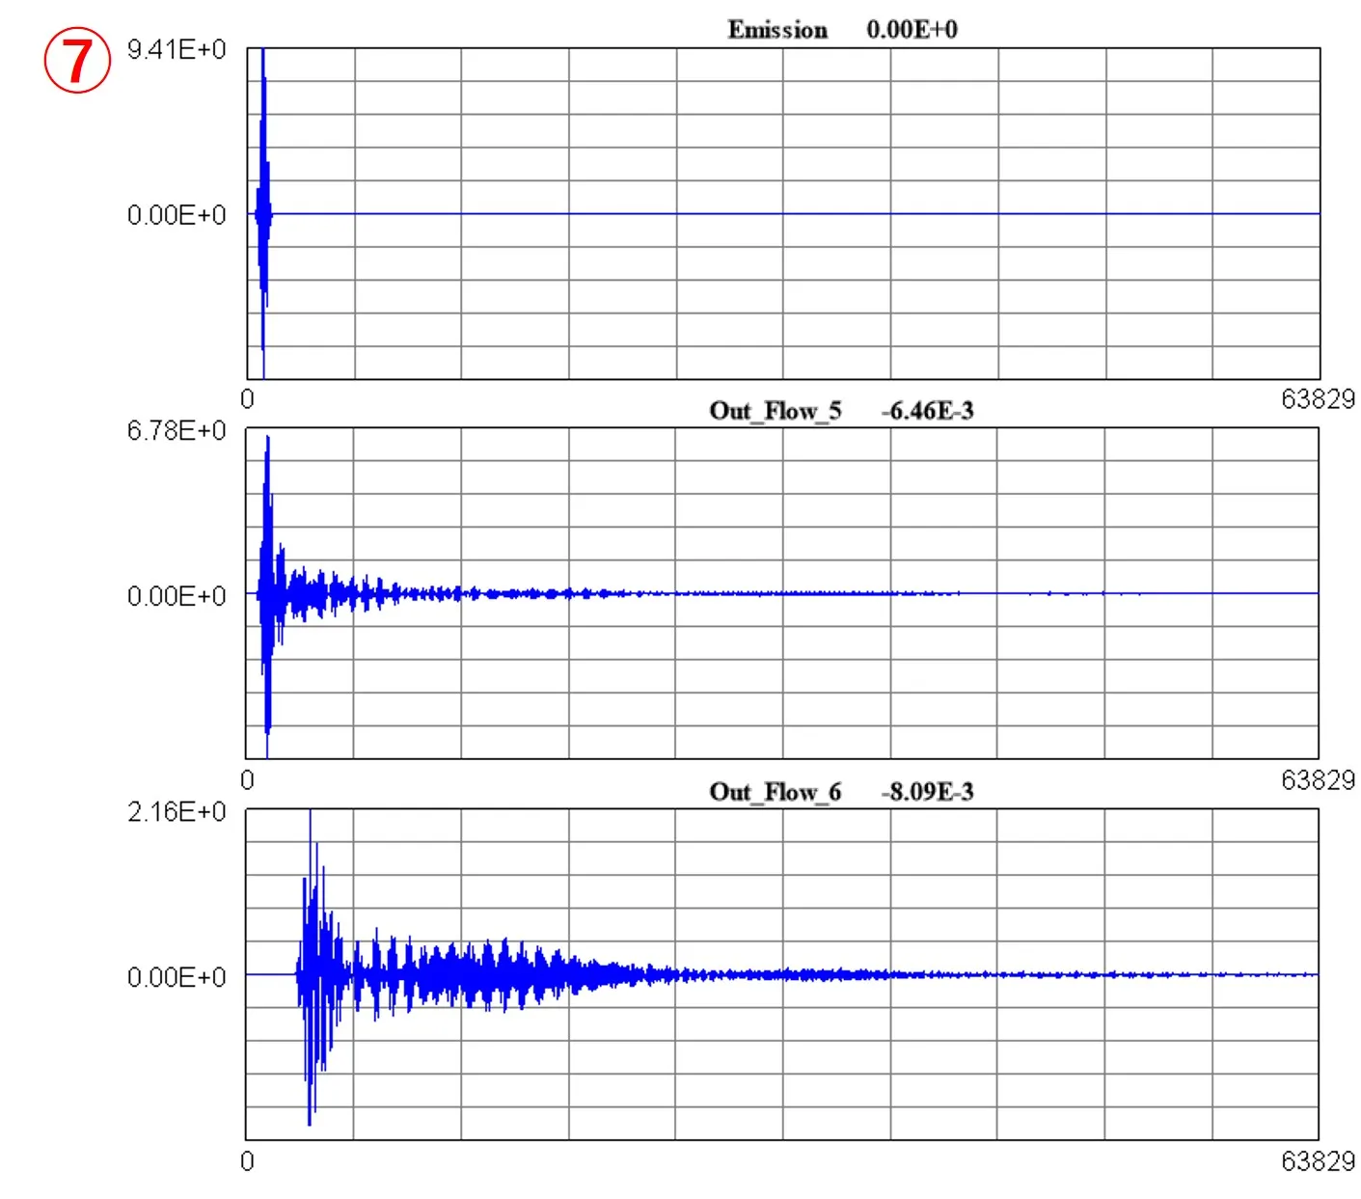Click the 0 start label under Emission plot
This screenshot has width=1361, height=1199.
coord(248,399)
